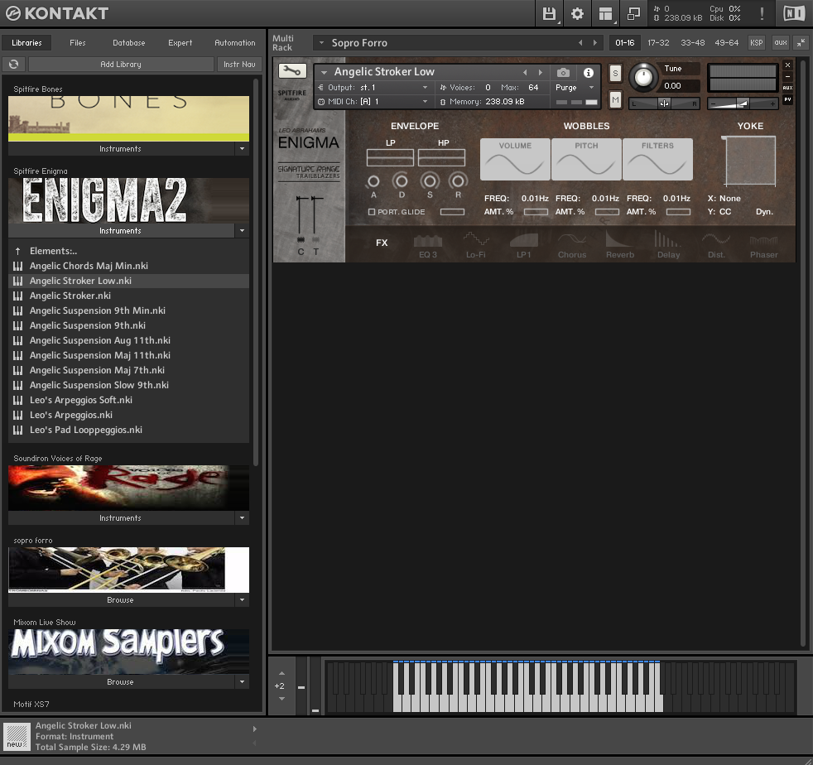Viewport: 813px width, 765px height.
Task: Click Instruments button under Voices of Rage
Action: pyautogui.click(x=121, y=518)
